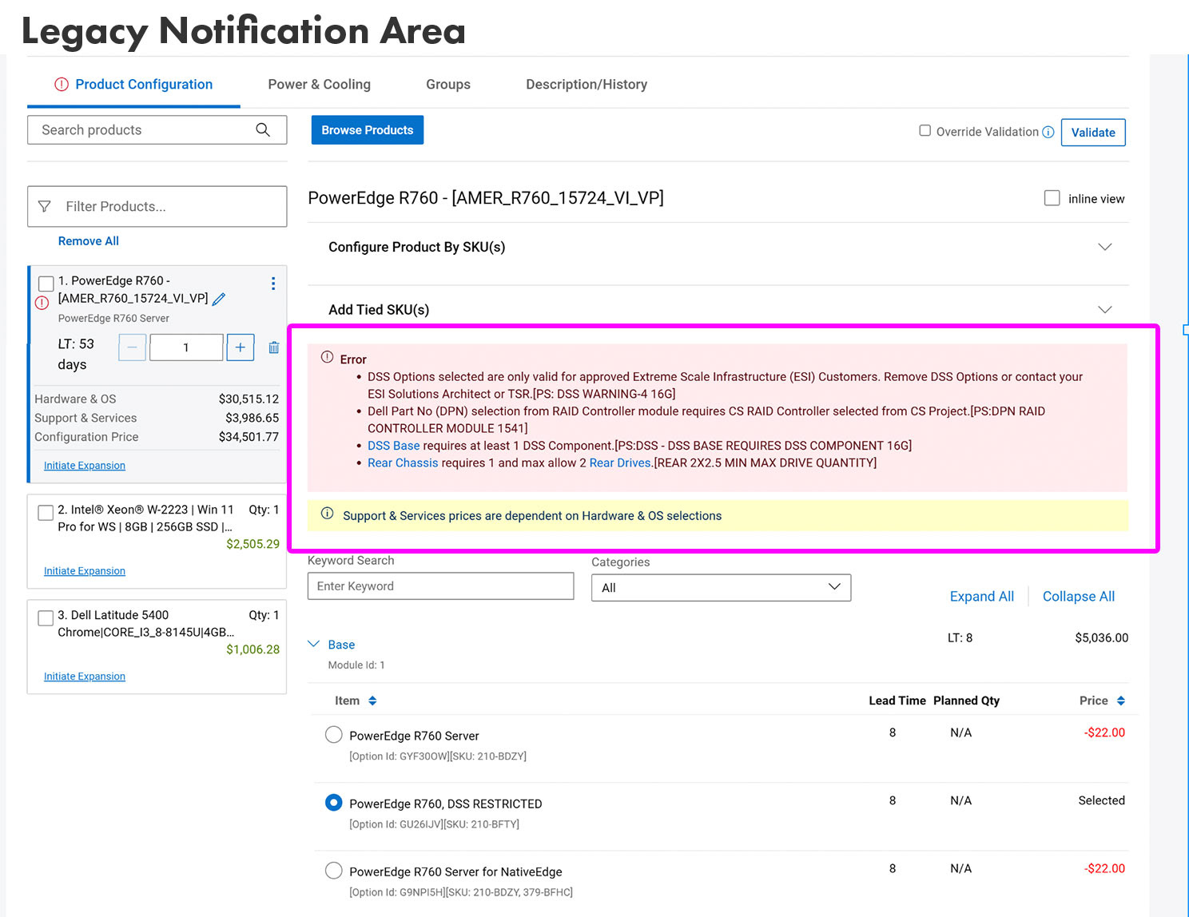The height and width of the screenshot is (917, 1189).
Task: Click the Base module link
Action: click(x=341, y=645)
